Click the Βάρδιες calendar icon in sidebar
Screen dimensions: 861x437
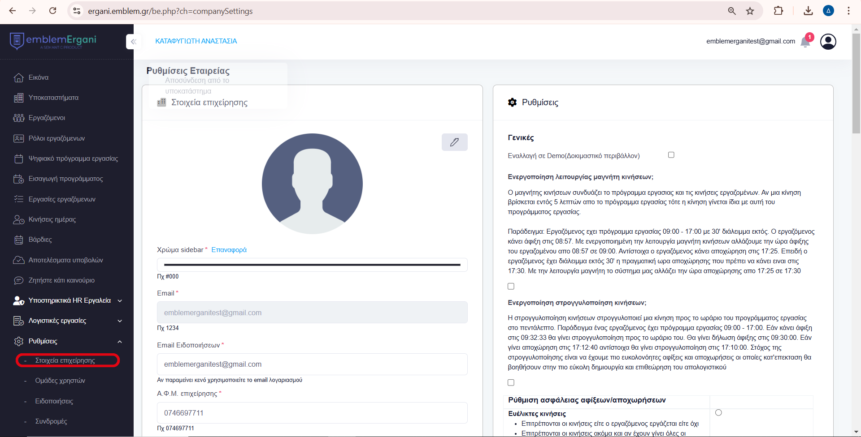[x=19, y=240]
